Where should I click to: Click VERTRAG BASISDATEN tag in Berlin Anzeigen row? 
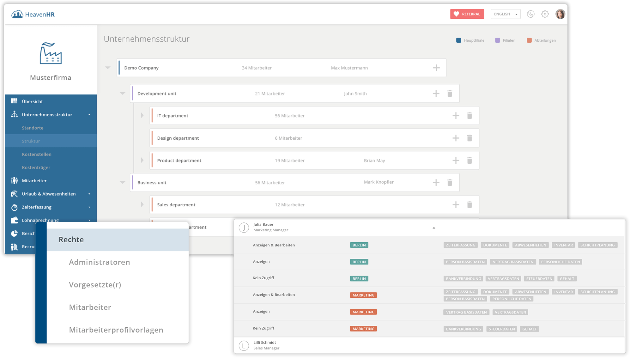pos(513,262)
